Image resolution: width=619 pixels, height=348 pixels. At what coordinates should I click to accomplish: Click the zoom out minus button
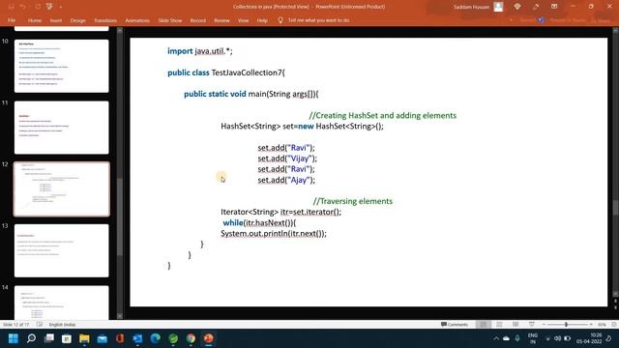click(x=544, y=325)
